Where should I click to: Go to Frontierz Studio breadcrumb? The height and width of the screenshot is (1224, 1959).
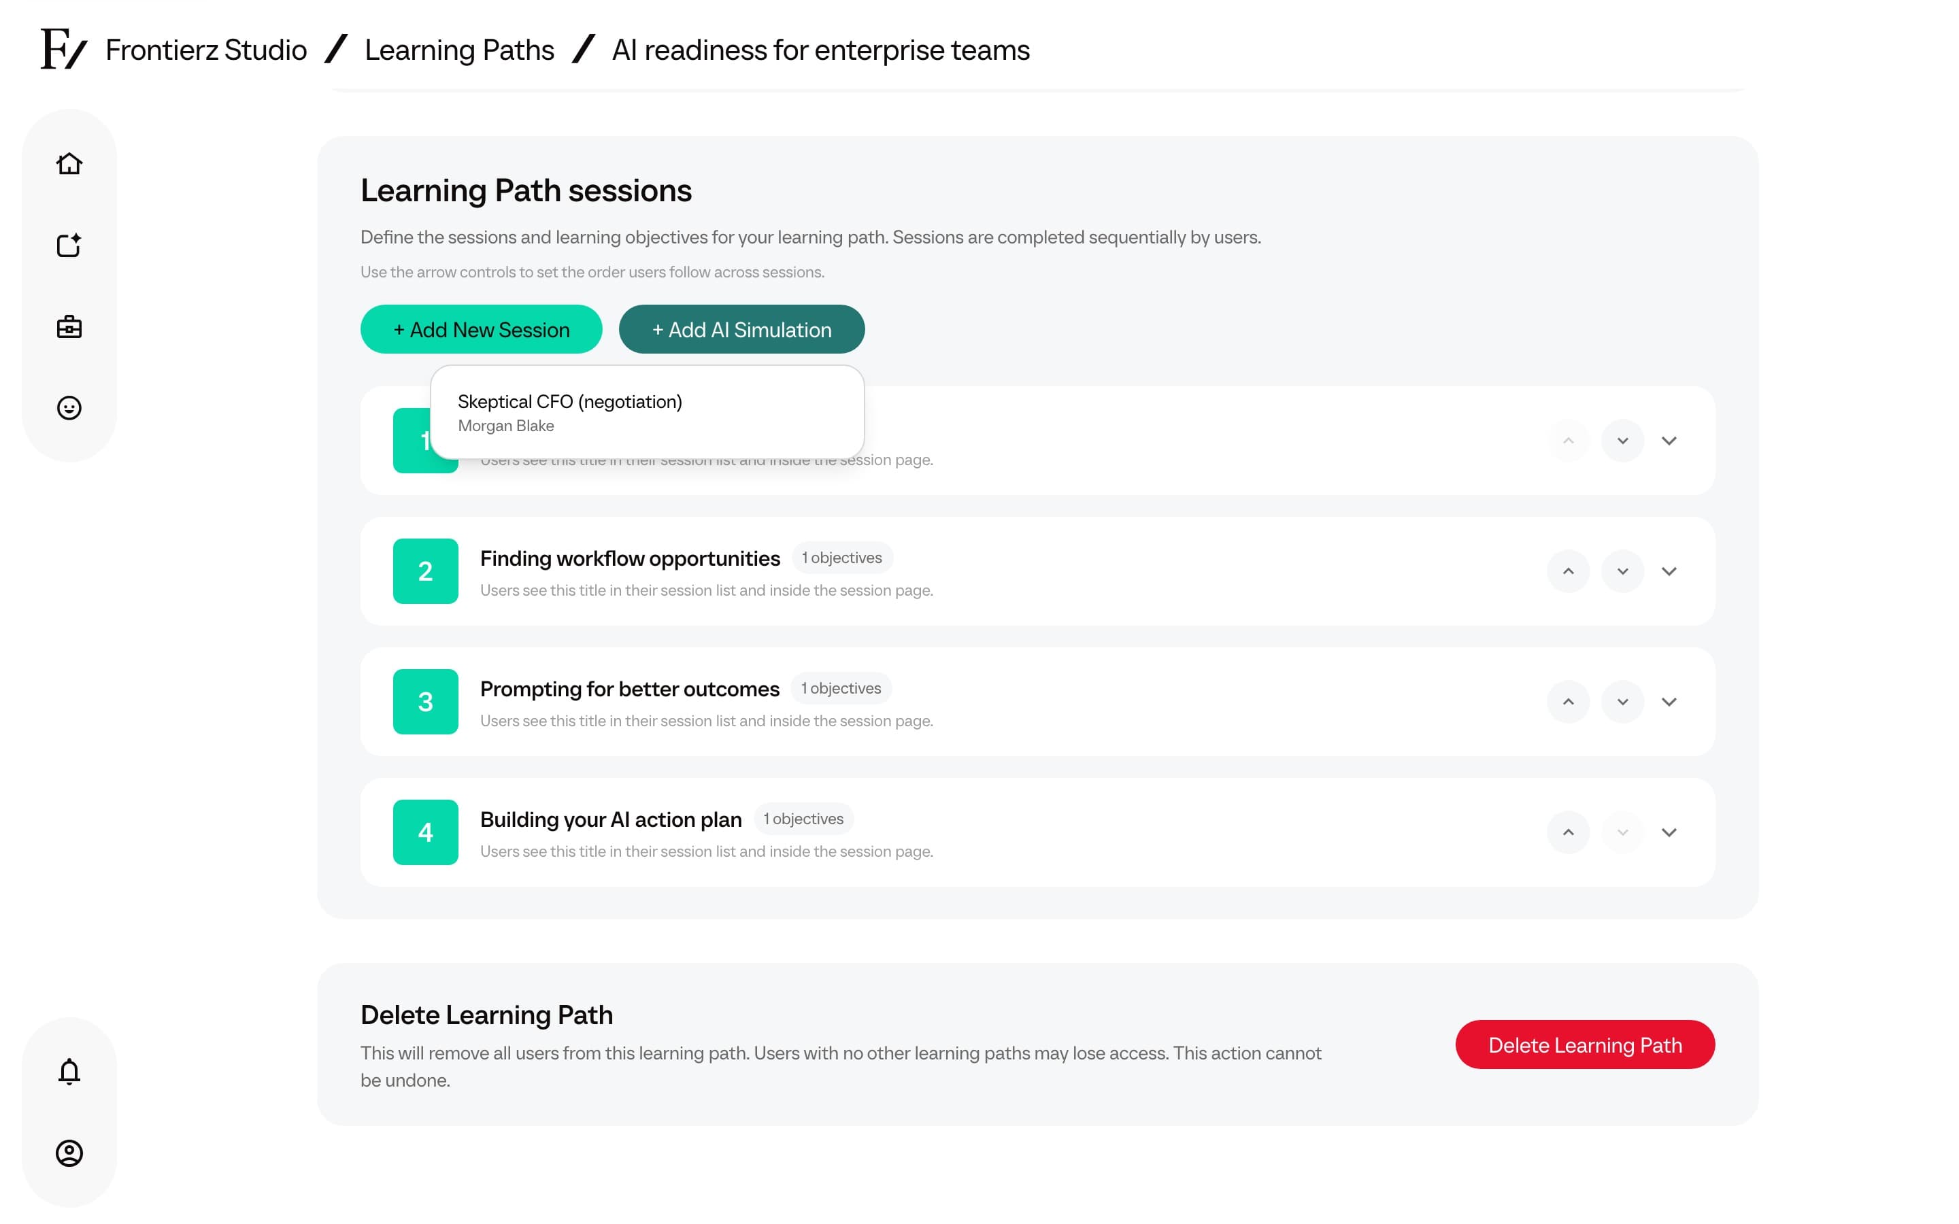205,50
